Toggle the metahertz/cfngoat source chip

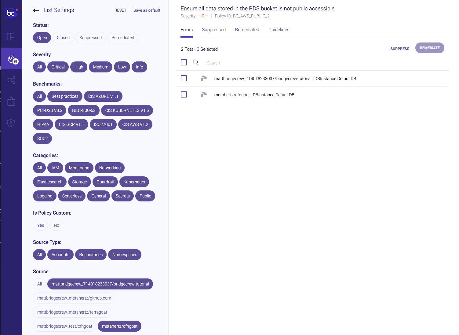(x=119, y=326)
